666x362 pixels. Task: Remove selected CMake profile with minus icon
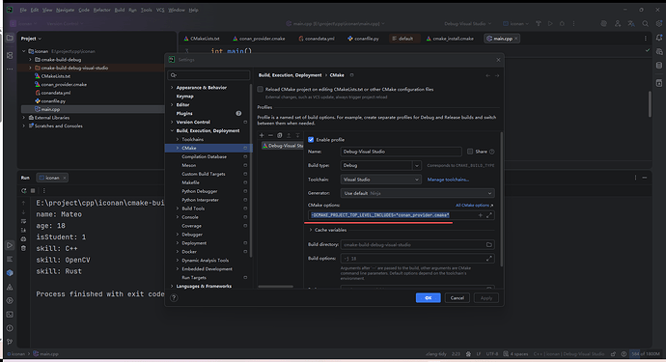[270, 135]
